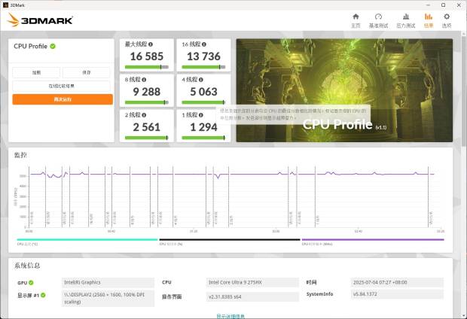The image size is (467, 319).
Task: Click the v5.84.1372 SystemInfo value
Action: coord(397,294)
